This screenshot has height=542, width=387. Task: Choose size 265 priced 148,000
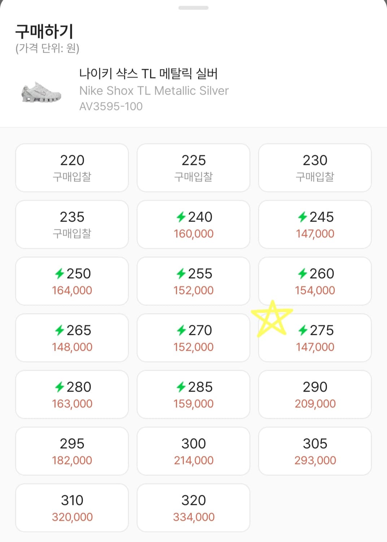pyautogui.click(x=72, y=338)
